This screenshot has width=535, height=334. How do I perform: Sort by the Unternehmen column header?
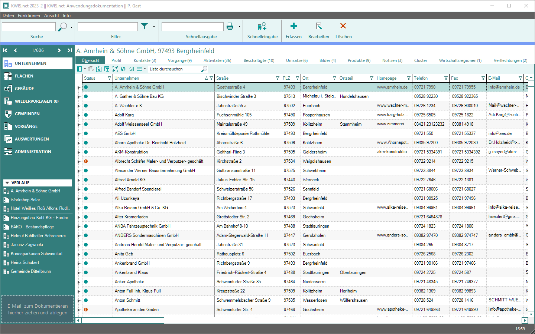(127, 78)
